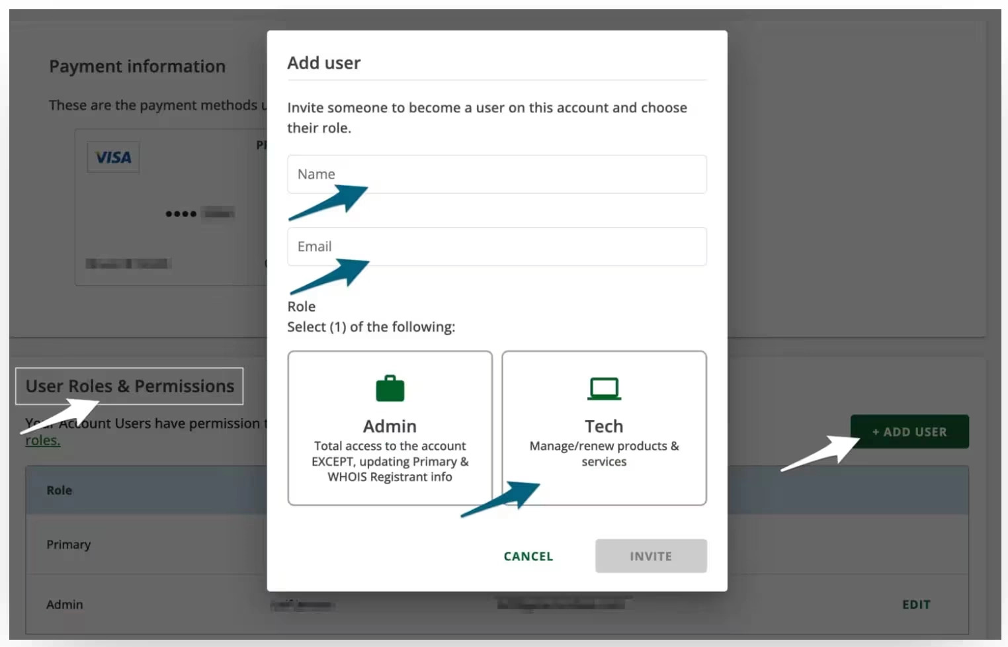Screen dimensions: 1008x647
Task: Open EDIT for the Admin user row
Action: (915, 605)
